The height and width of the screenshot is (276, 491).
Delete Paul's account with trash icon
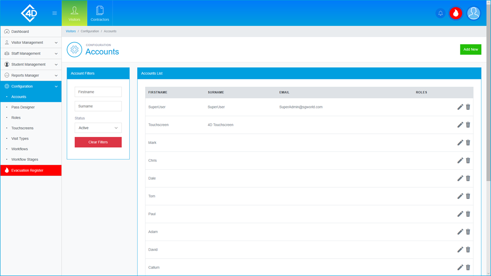pyautogui.click(x=468, y=214)
